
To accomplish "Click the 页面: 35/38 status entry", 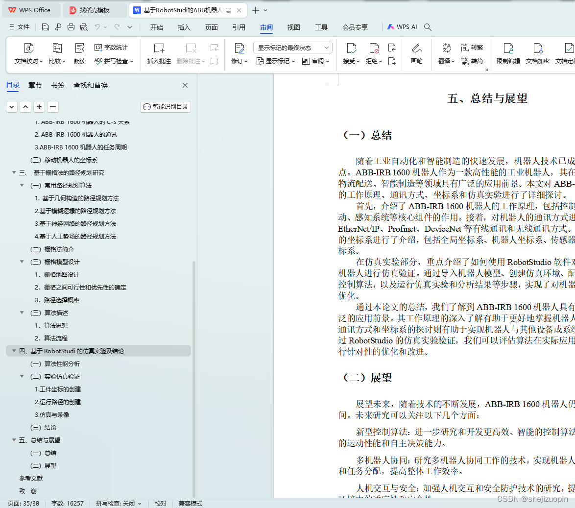I will tap(24, 503).
